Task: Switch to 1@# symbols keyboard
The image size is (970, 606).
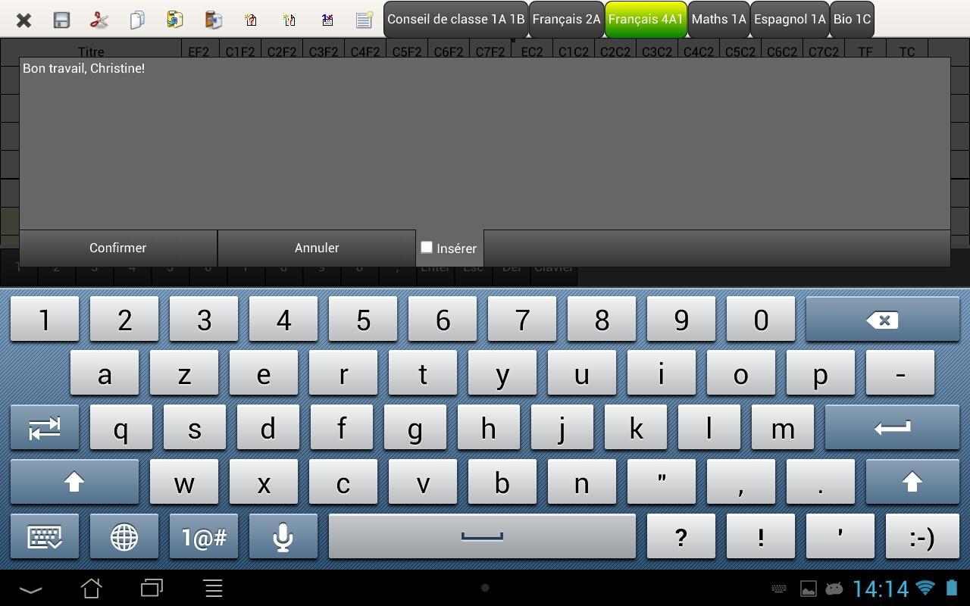Action: (x=204, y=537)
